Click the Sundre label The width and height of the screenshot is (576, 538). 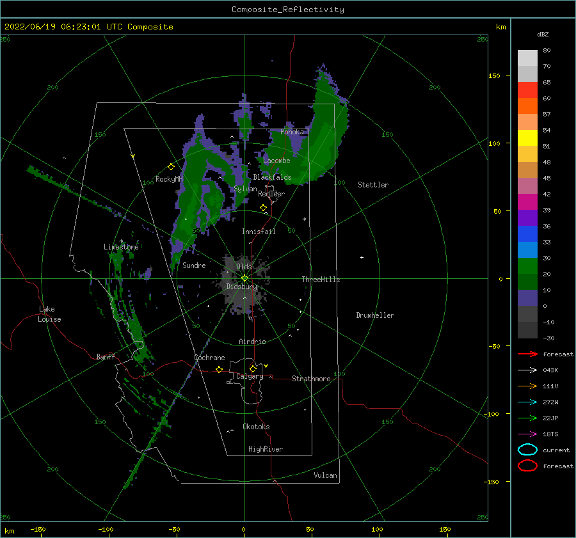coord(194,265)
